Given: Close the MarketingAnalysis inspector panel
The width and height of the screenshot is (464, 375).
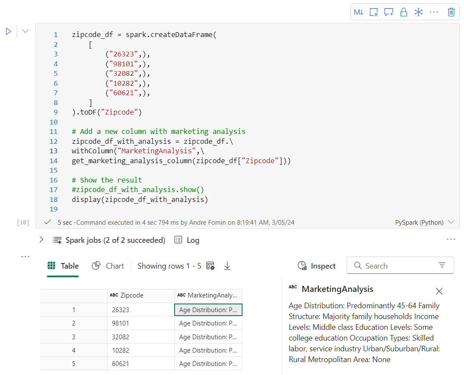Looking at the screenshot, I should [x=439, y=291].
